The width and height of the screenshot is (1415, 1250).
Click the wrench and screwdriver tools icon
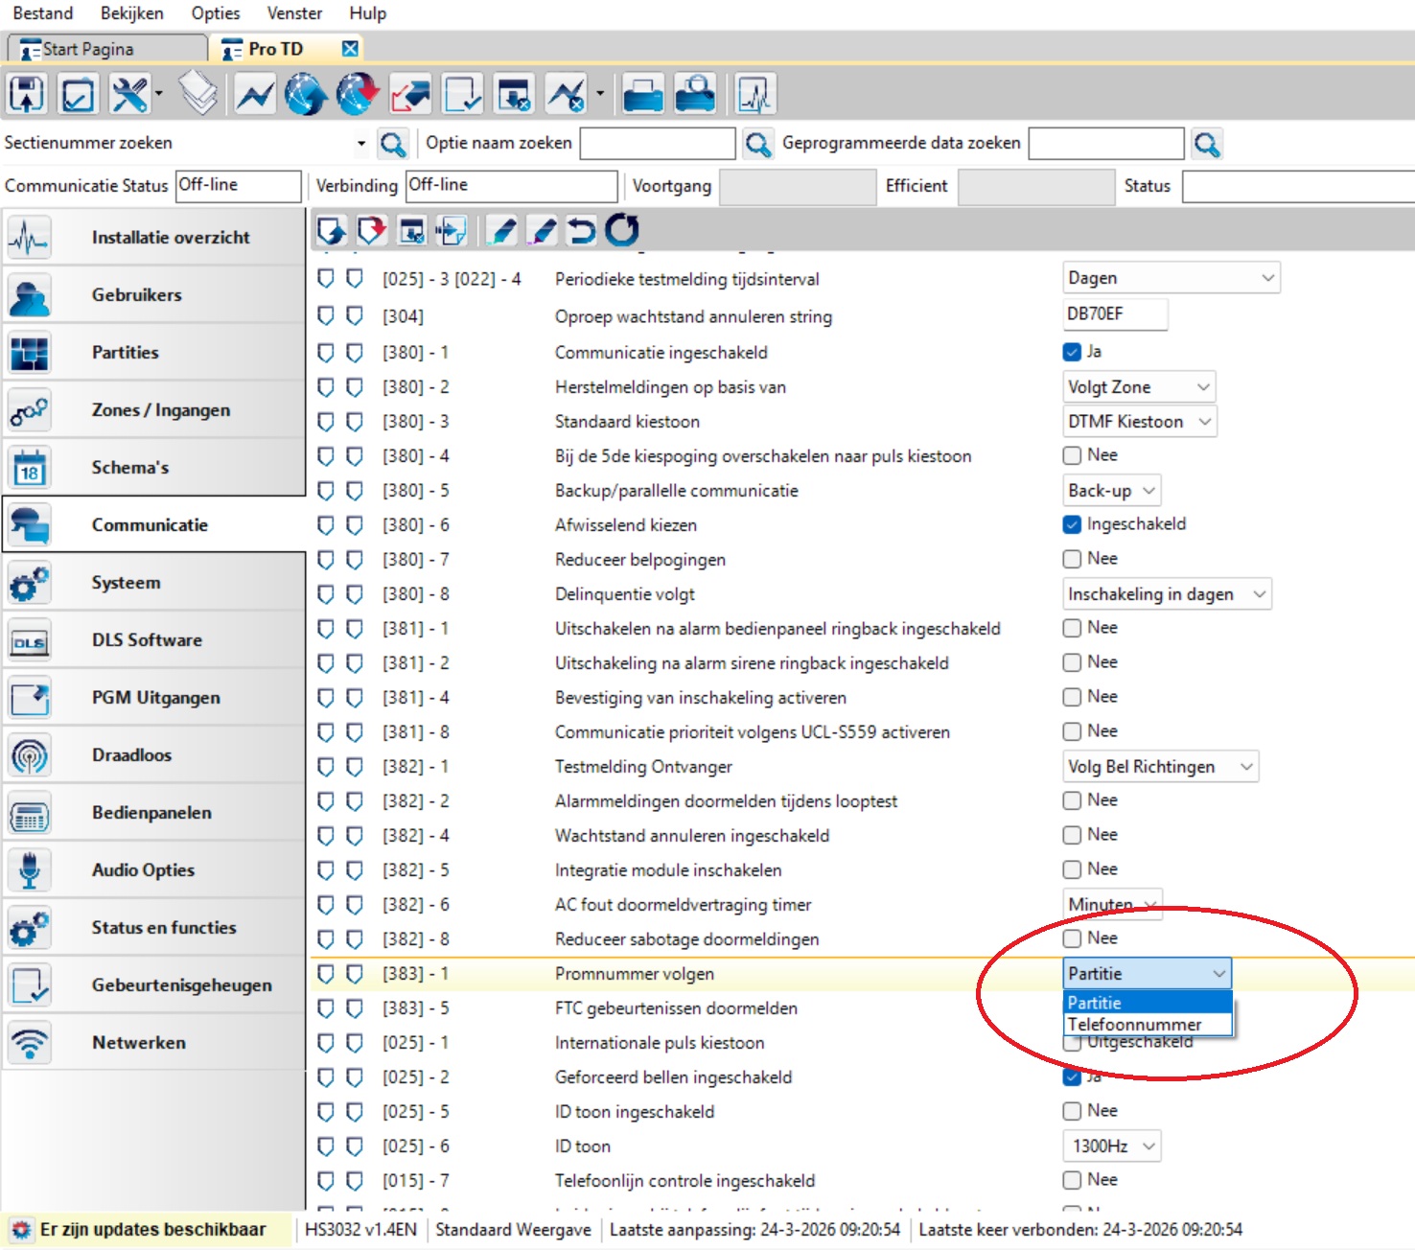129,95
